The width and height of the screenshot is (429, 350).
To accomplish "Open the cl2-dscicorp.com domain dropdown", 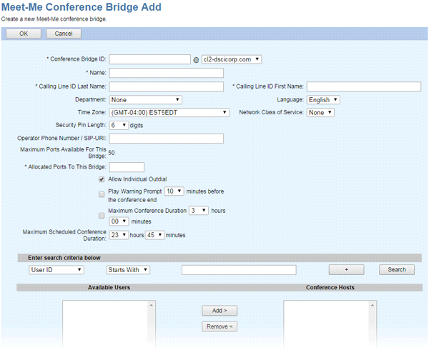I will coord(232,59).
